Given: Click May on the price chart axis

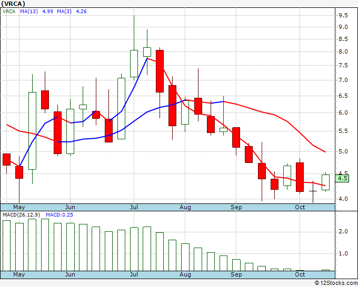Looking at the screenshot, I should (x=19, y=207).
